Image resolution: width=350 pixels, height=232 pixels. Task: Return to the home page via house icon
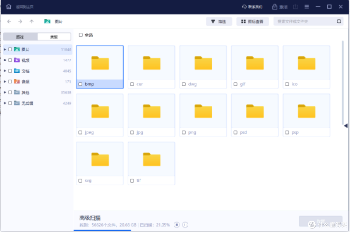pos(8,7)
